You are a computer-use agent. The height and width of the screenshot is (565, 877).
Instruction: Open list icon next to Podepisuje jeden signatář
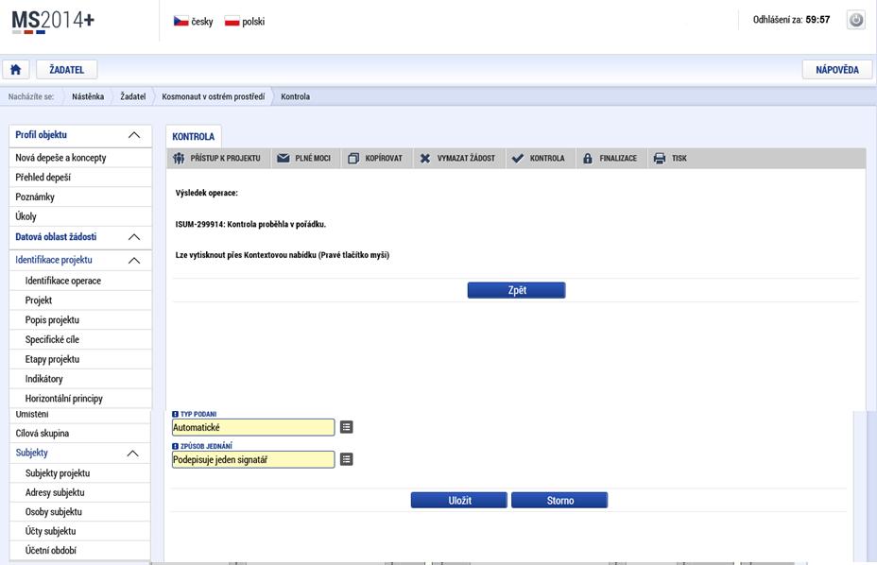(x=347, y=459)
